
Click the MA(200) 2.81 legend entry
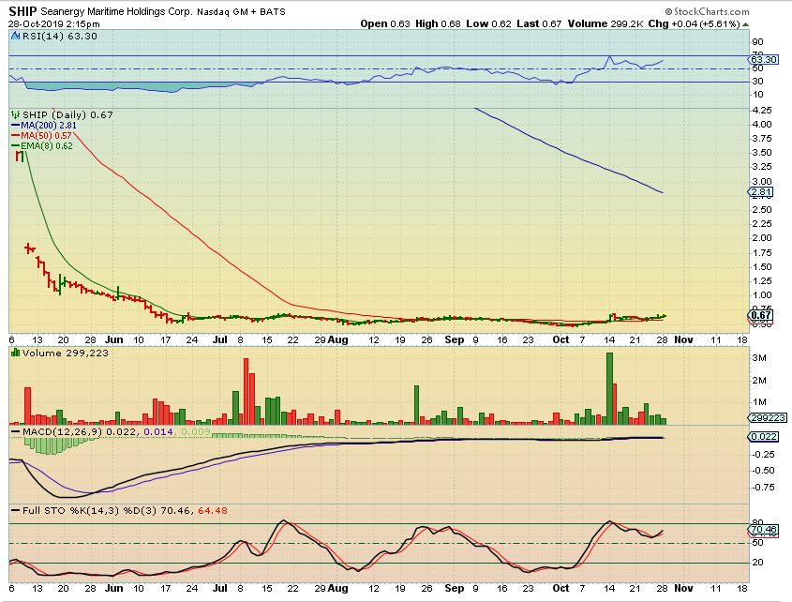(x=44, y=125)
